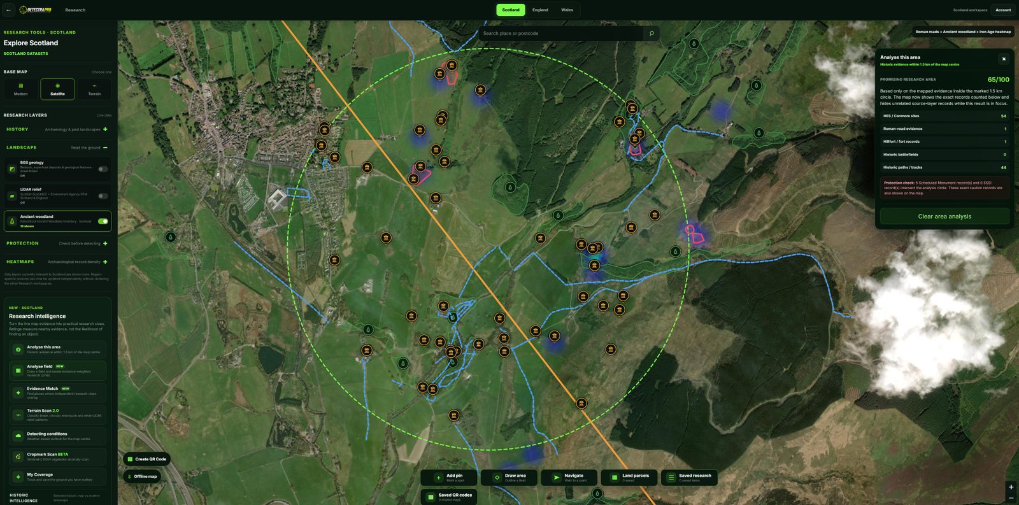Click the Terrain Scan 2.0 icon

pos(18,415)
